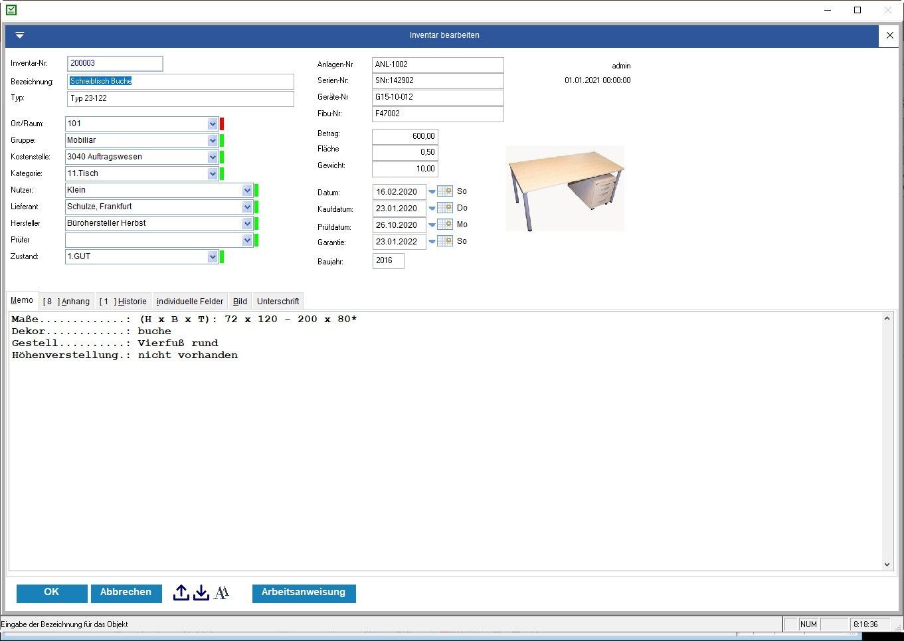Click the red indicator next to Ort/Raum
904x641 pixels.
[222, 124]
